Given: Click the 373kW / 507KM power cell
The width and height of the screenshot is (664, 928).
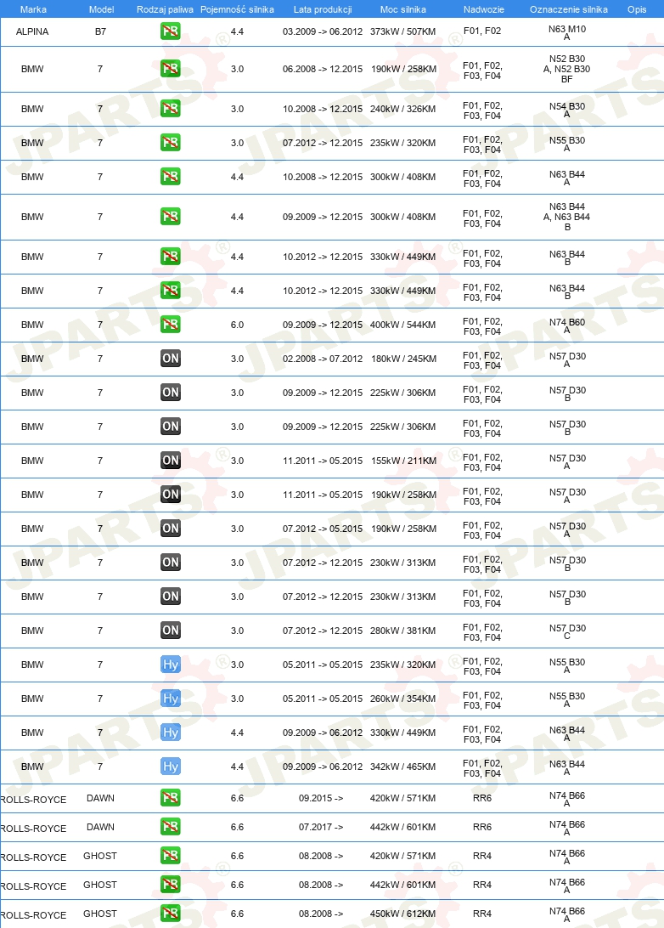Looking at the screenshot, I should (403, 31).
